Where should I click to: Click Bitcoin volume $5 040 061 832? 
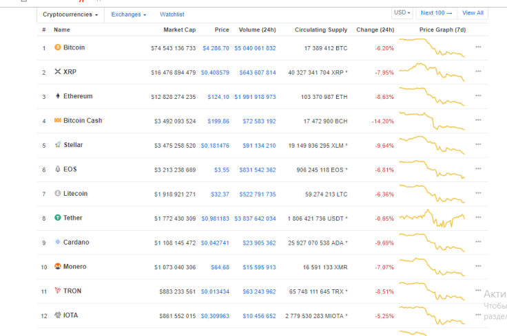click(255, 48)
